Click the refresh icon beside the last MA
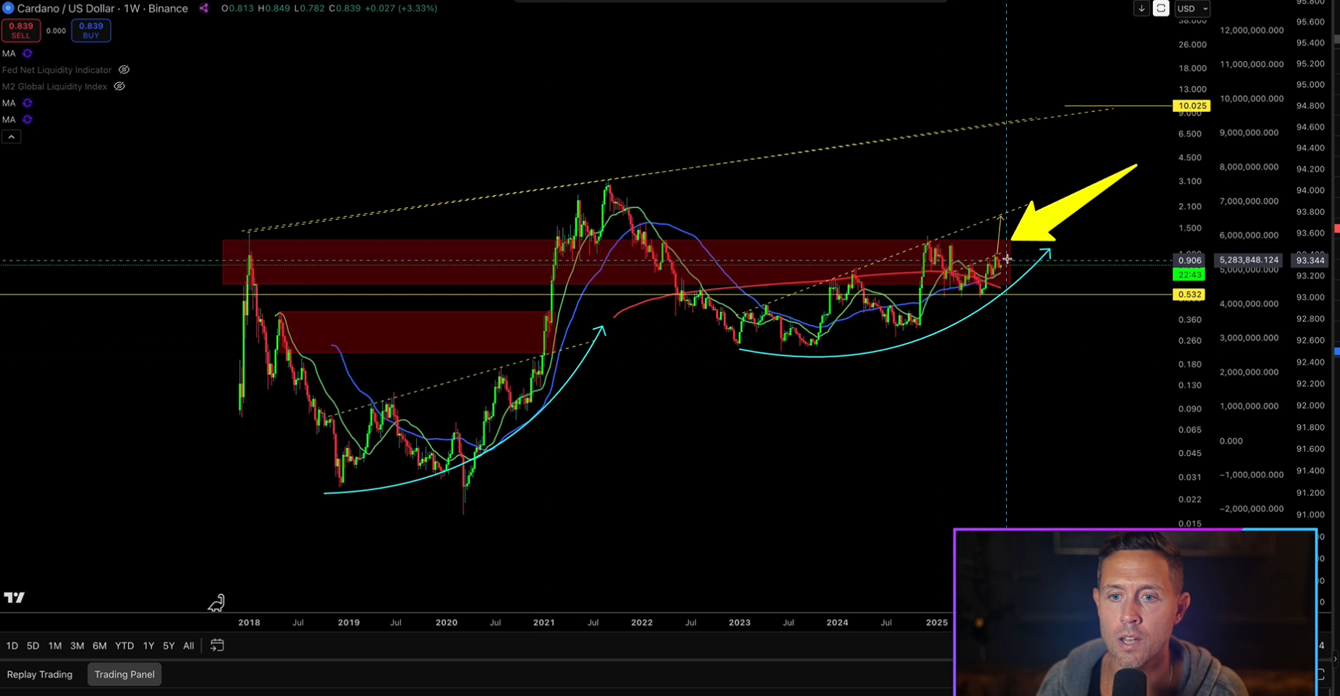Viewport: 1340px width, 696px height. (x=27, y=120)
